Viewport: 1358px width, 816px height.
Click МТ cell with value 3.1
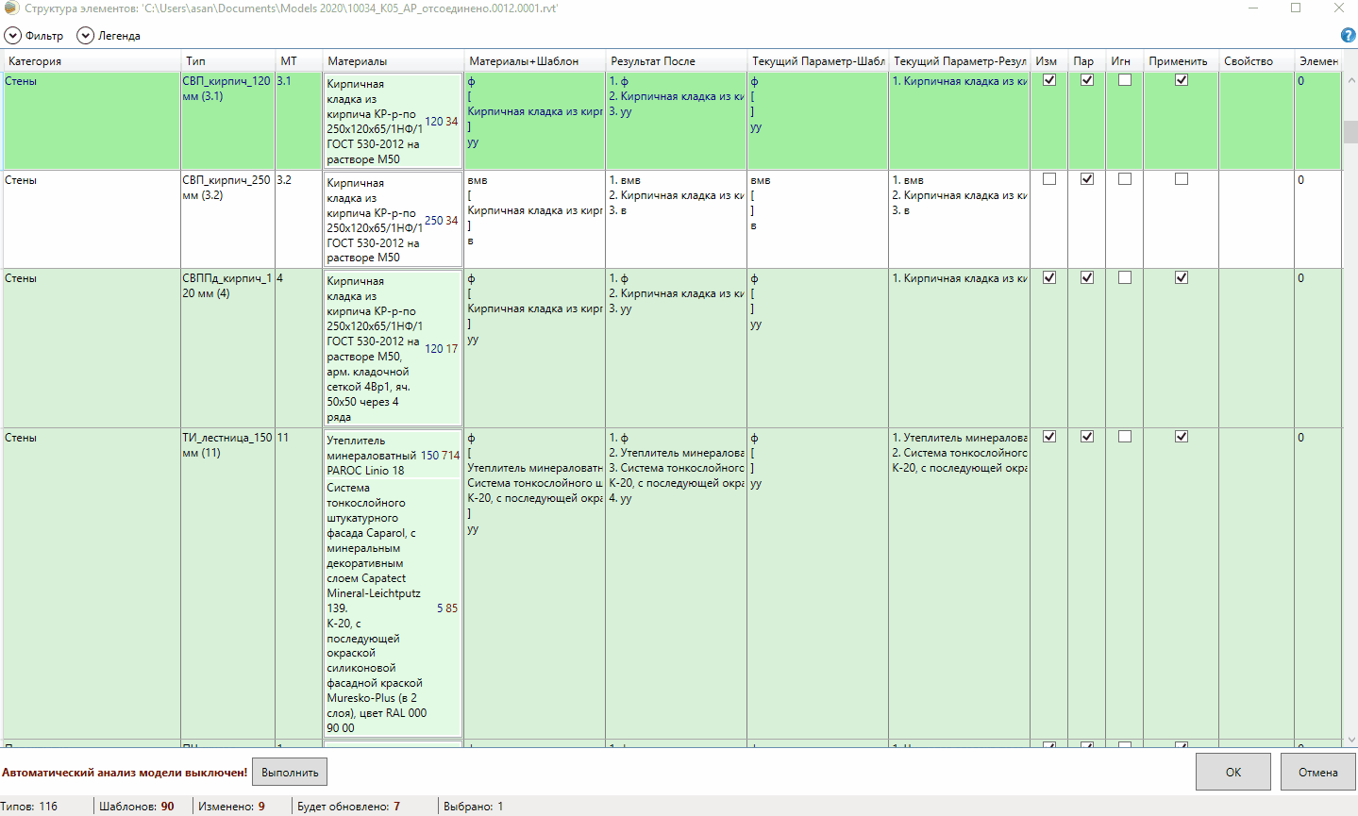click(x=299, y=121)
